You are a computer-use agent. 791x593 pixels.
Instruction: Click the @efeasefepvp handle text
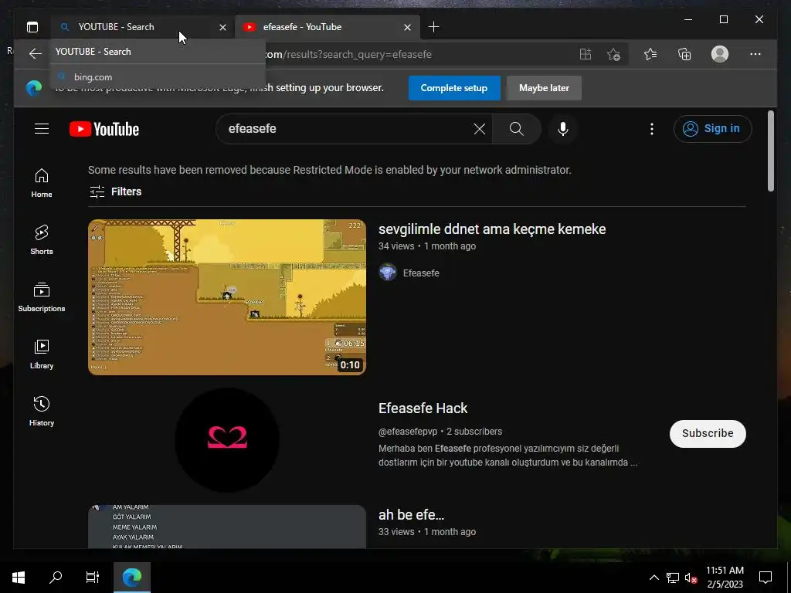(408, 432)
